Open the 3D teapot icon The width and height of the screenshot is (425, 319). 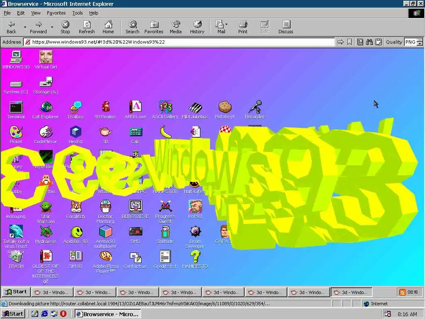point(105,135)
